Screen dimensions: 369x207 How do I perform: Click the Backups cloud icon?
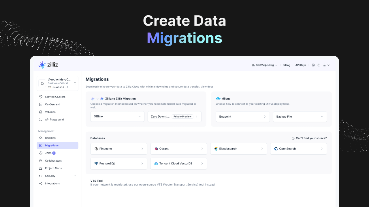click(x=41, y=138)
